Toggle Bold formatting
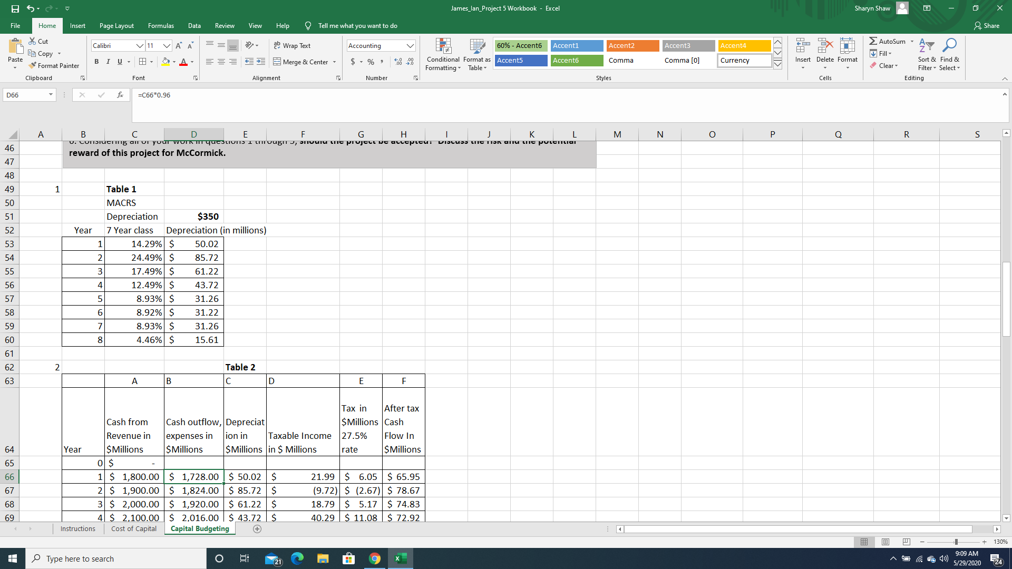 click(96, 62)
